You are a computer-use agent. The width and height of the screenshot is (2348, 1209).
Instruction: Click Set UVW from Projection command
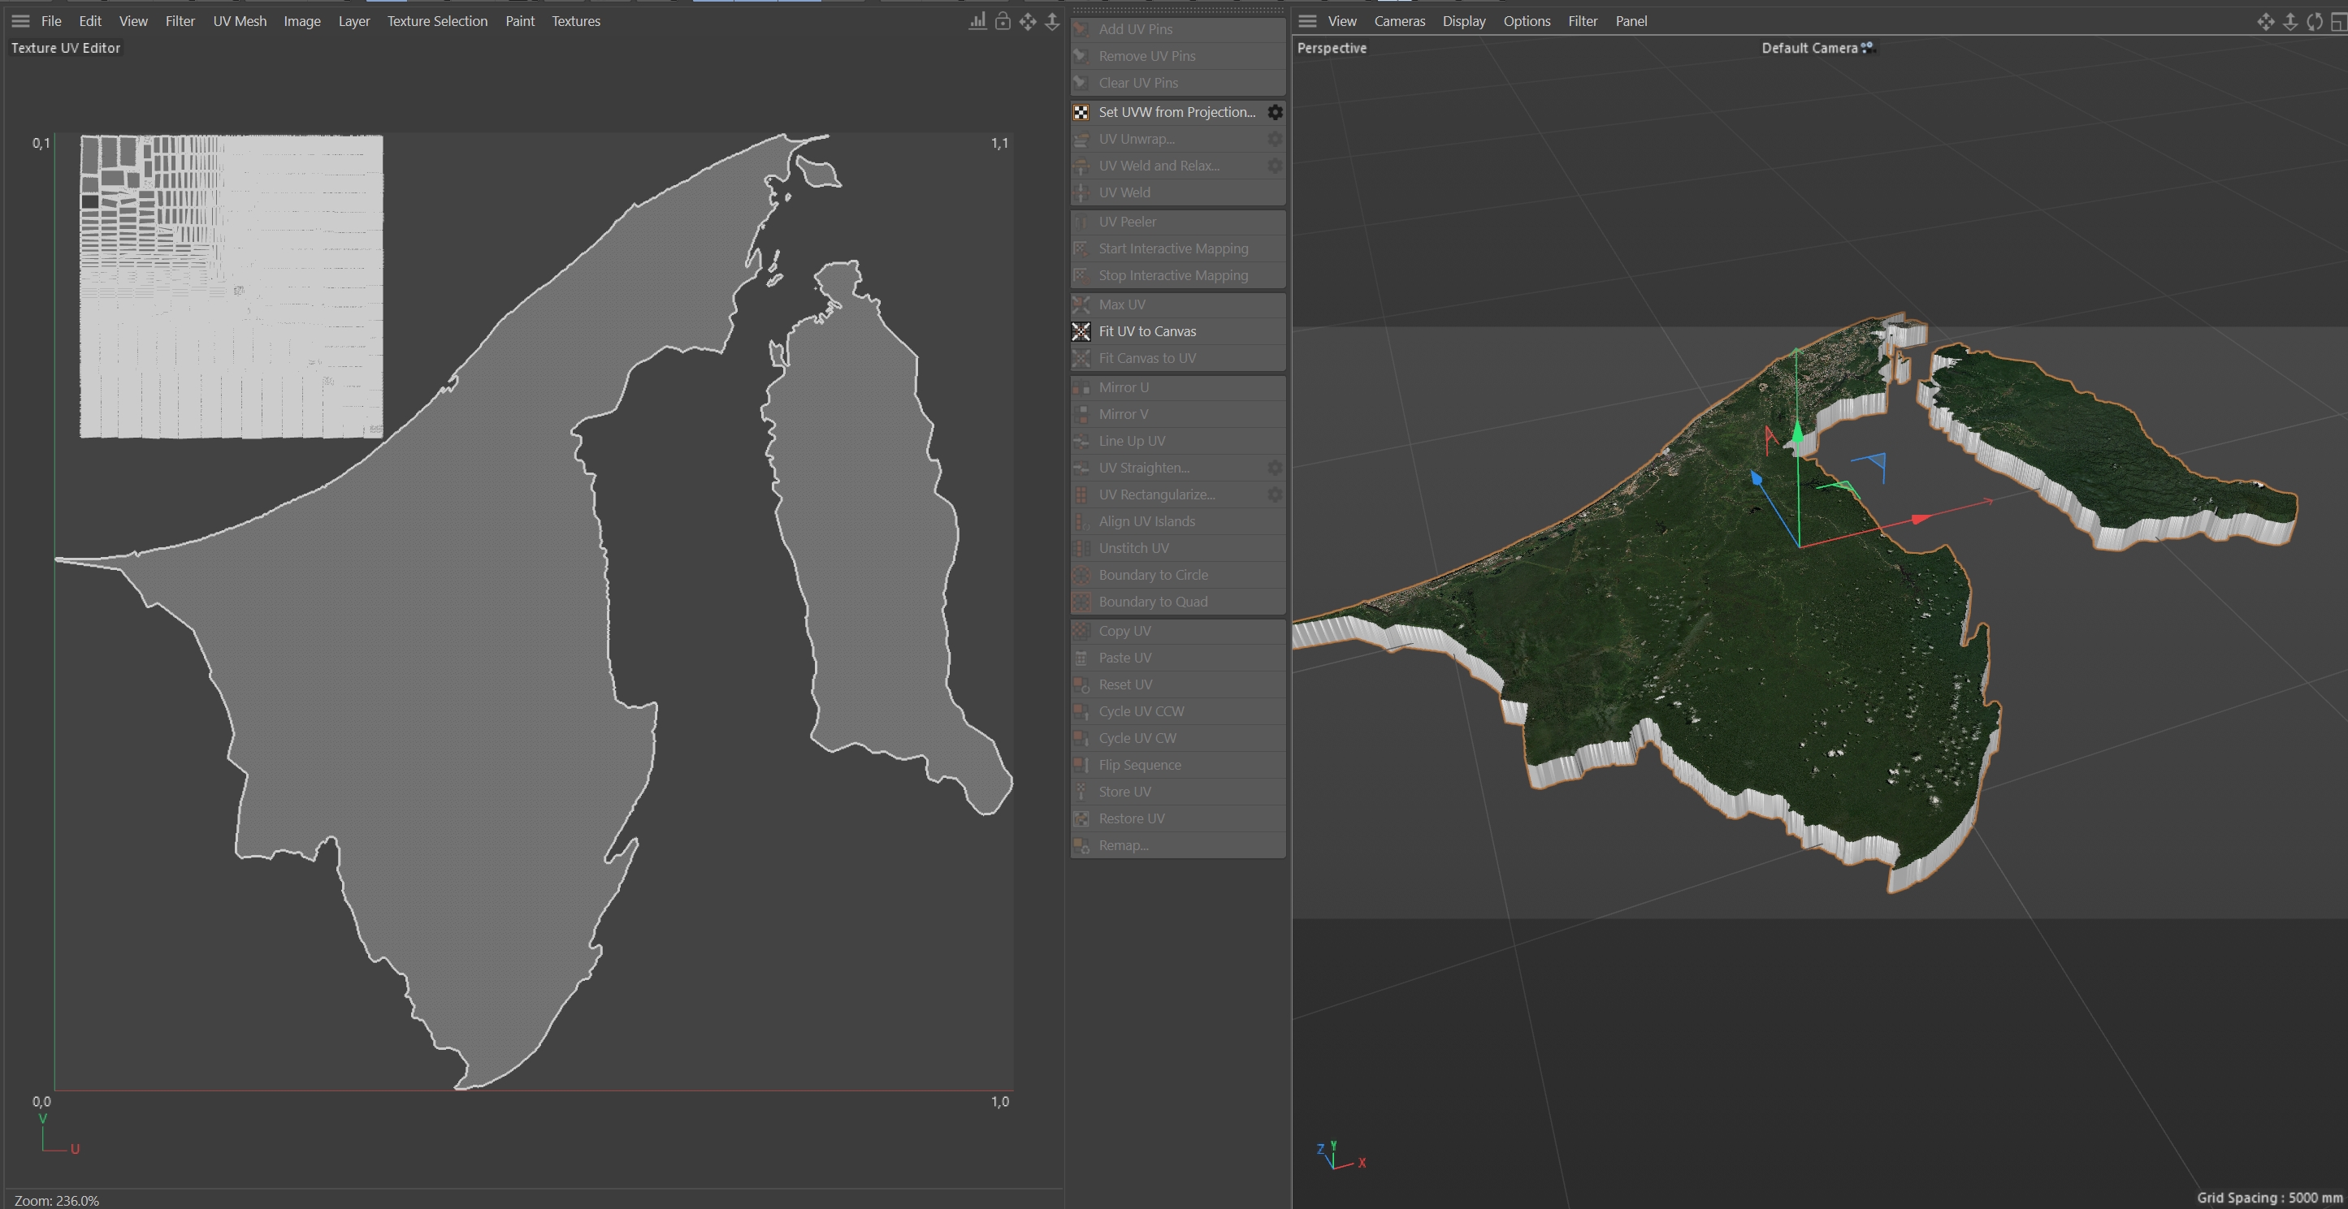pyautogui.click(x=1176, y=112)
